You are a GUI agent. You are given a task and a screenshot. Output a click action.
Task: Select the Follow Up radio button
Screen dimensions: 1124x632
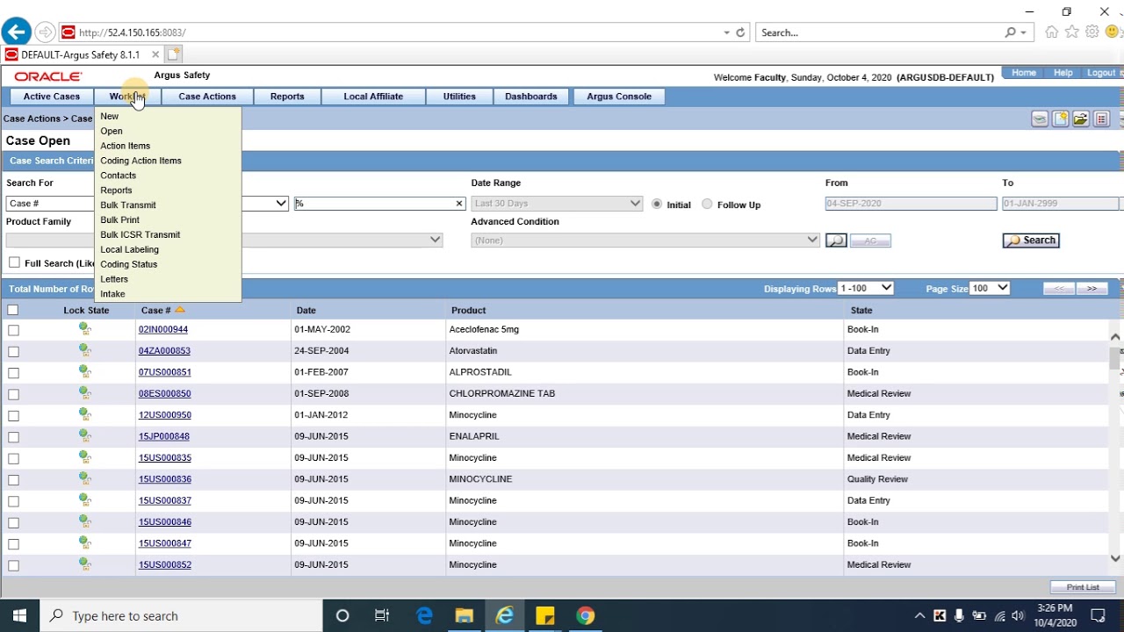pos(707,205)
